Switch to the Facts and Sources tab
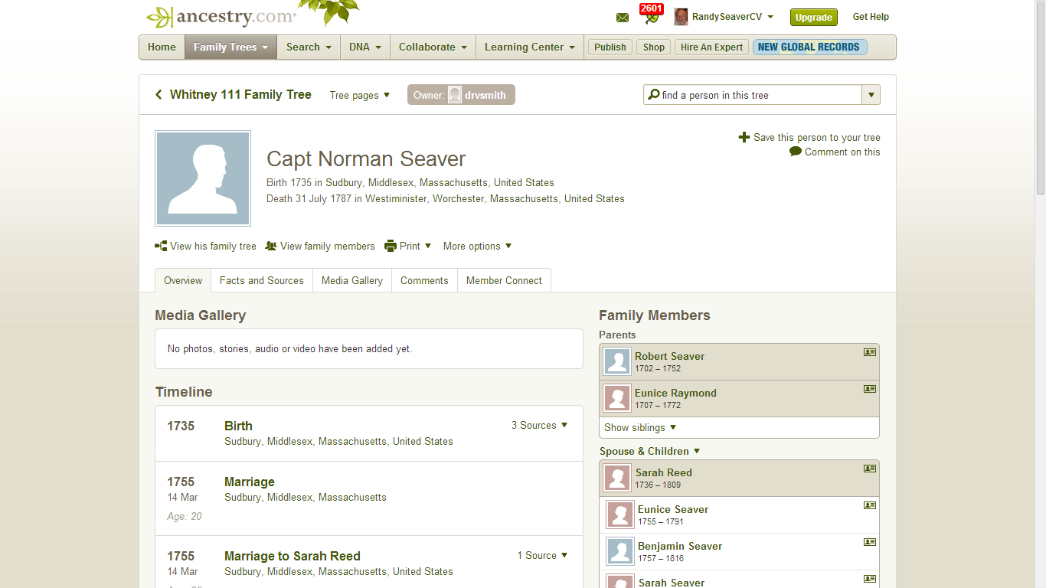Screen dimensions: 1046x588 (x=262, y=280)
